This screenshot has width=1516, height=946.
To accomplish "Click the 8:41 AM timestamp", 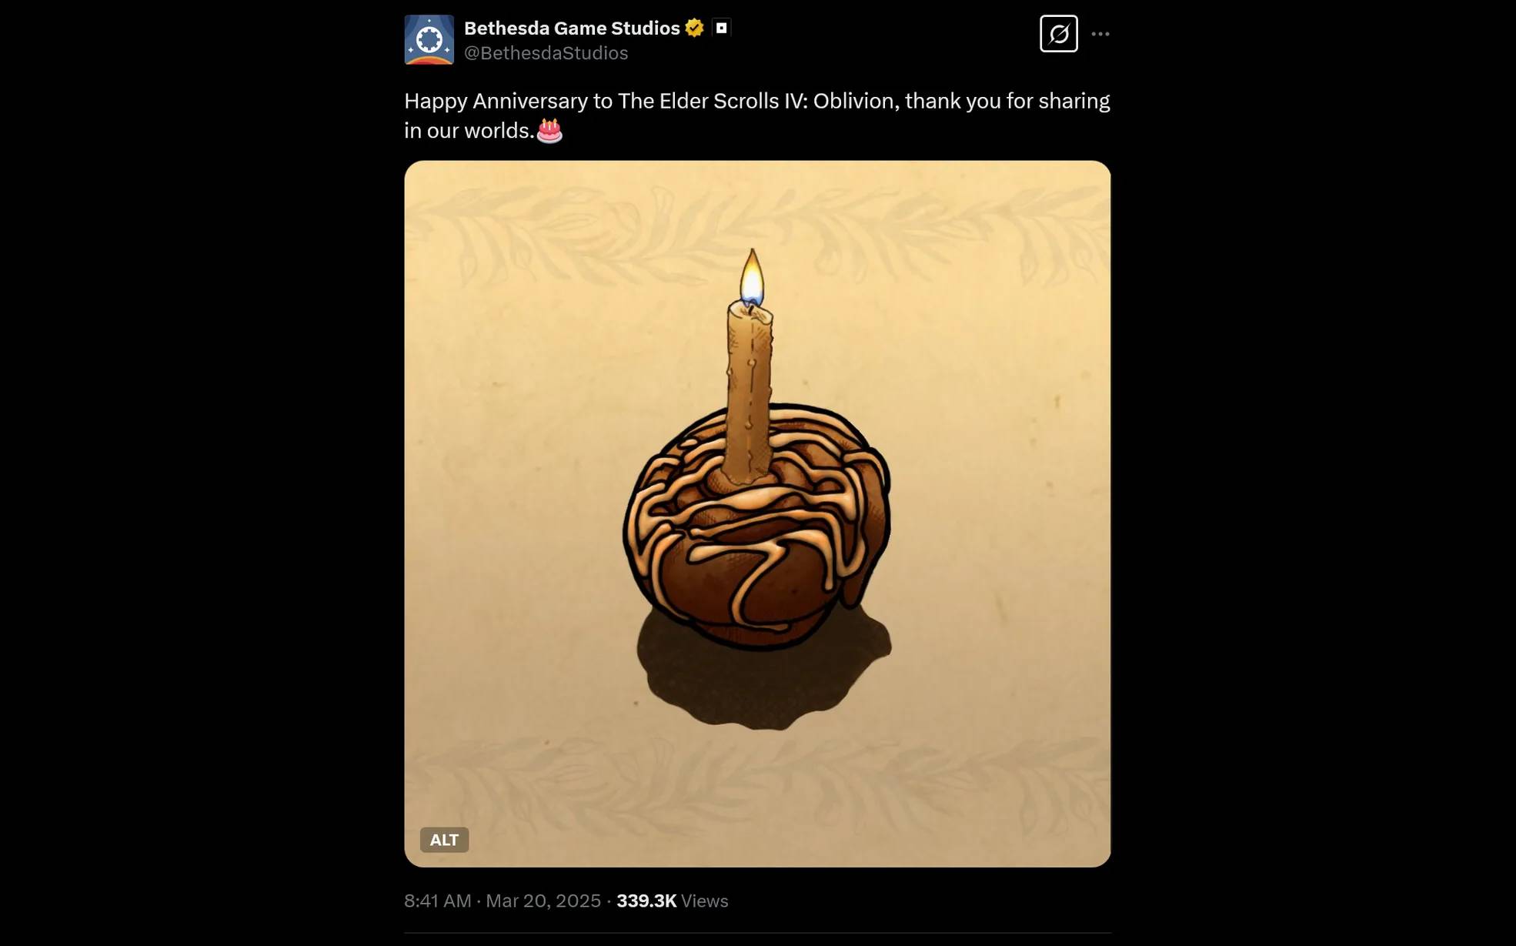I will click(437, 901).
